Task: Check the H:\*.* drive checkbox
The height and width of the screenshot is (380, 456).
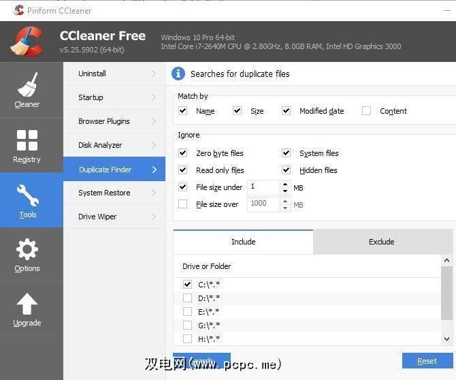Action: 188,338
